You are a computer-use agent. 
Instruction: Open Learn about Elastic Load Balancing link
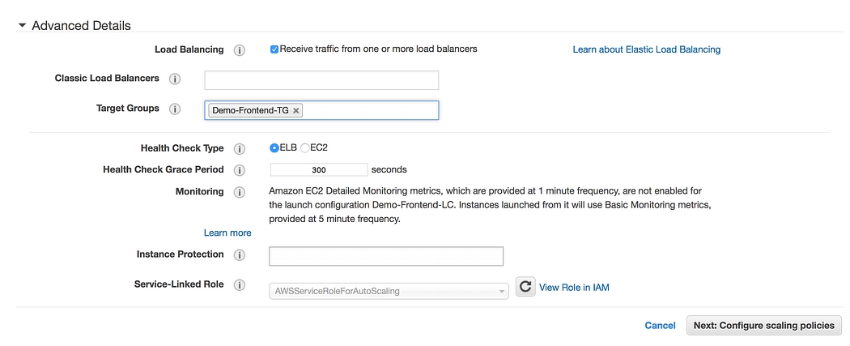click(646, 49)
